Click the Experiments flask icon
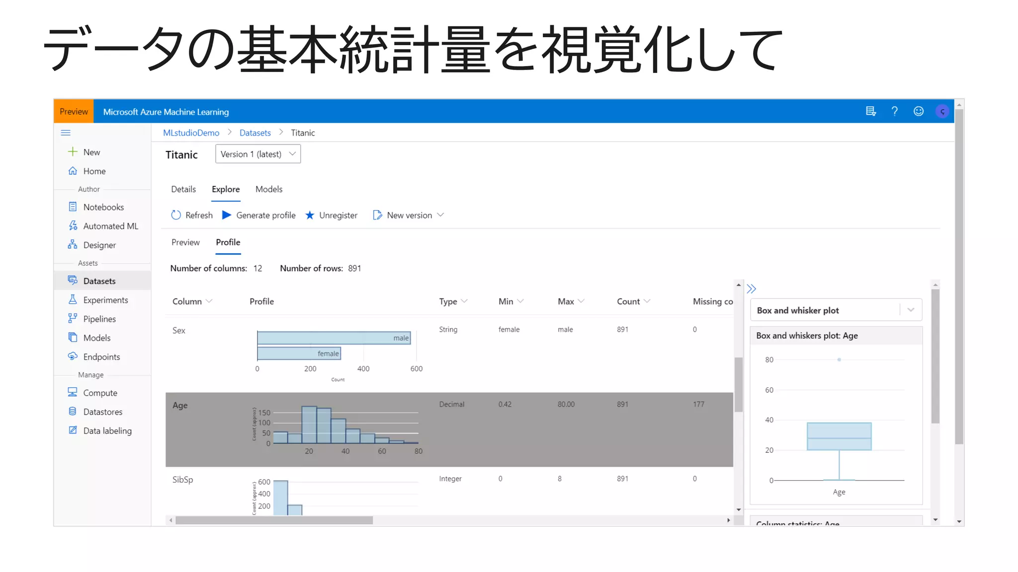The image size is (1018, 572). pyautogui.click(x=73, y=299)
